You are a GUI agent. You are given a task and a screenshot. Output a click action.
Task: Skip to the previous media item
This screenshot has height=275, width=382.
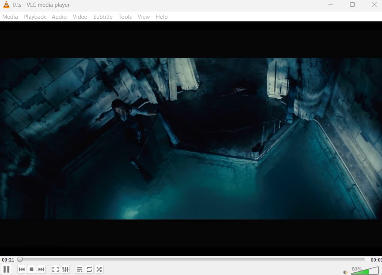(x=22, y=269)
